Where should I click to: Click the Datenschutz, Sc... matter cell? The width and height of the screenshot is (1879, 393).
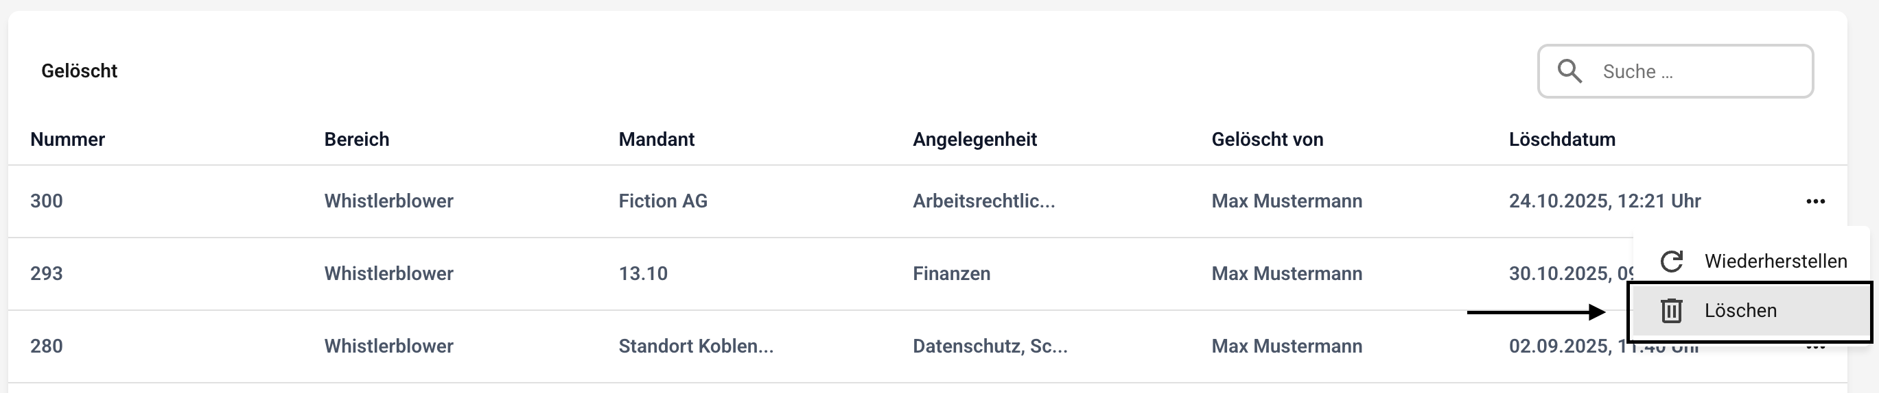click(x=990, y=346)
